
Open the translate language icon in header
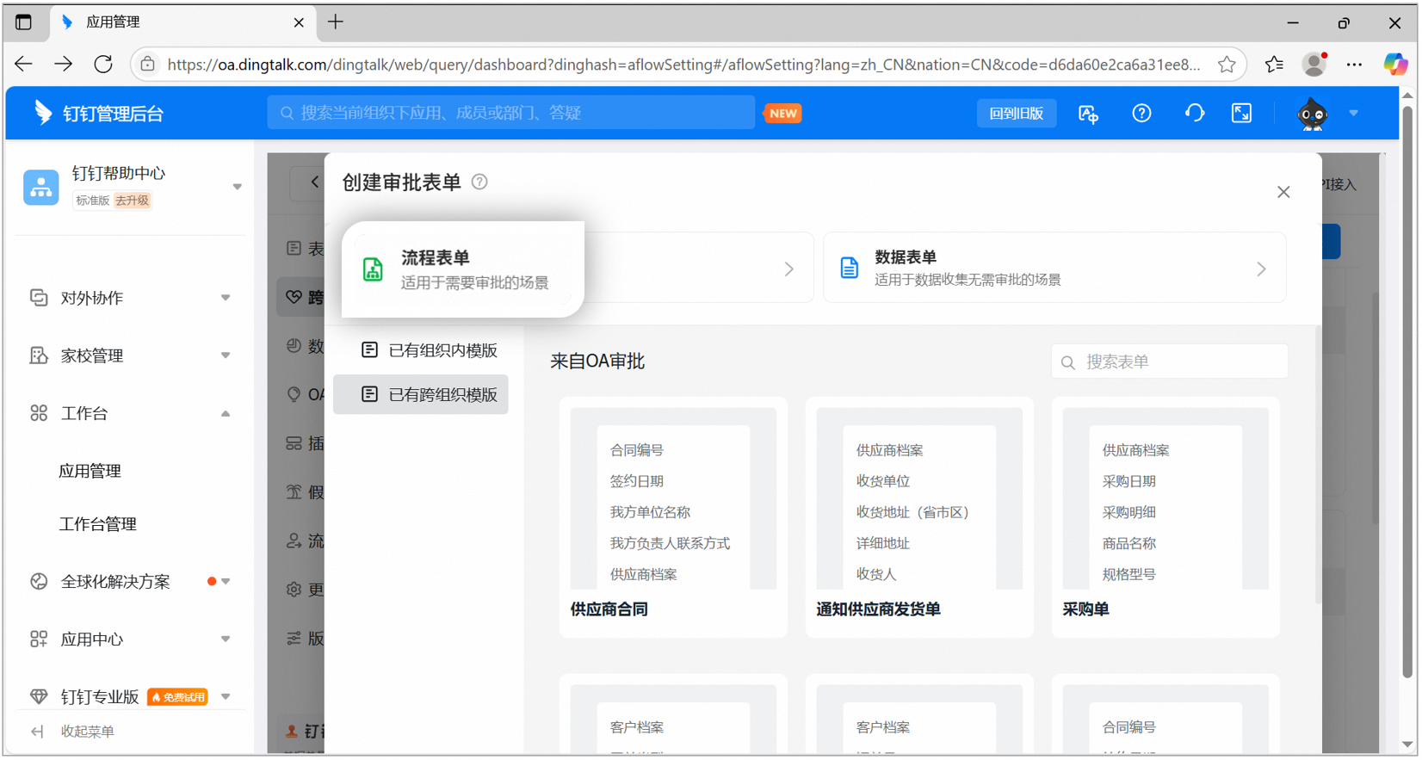tap(1088, 114)
